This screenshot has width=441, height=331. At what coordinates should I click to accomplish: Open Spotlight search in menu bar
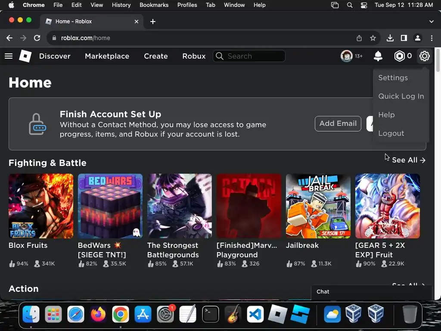pyautogui.click(x=350, y=5)
